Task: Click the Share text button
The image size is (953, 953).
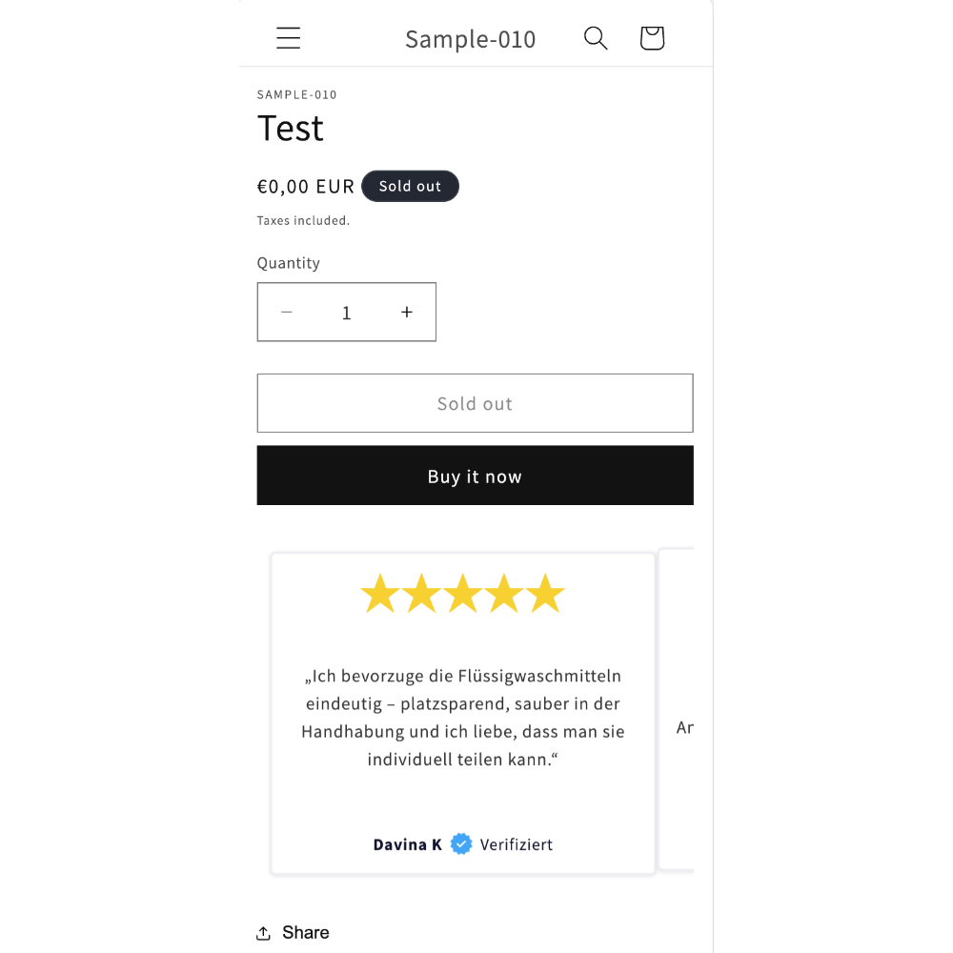Action: tap(305, 933)
